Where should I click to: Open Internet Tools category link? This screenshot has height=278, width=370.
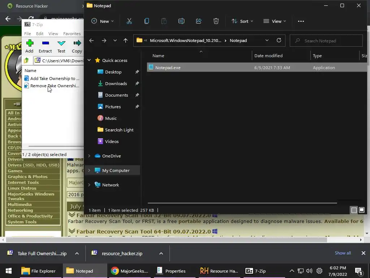point(23,182)
